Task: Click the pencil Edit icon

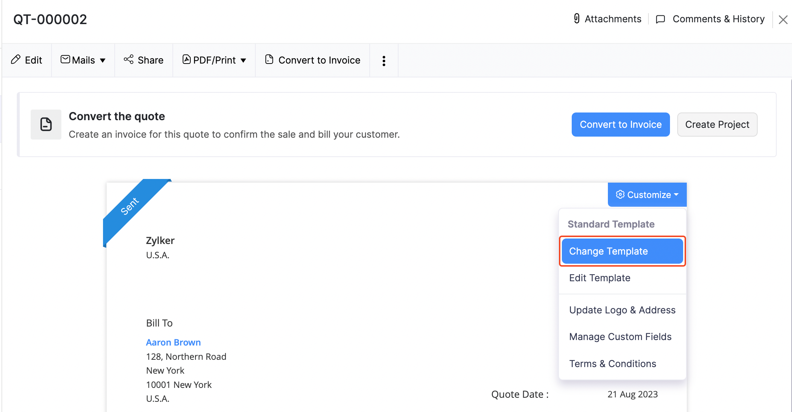Action: [16, 60]
